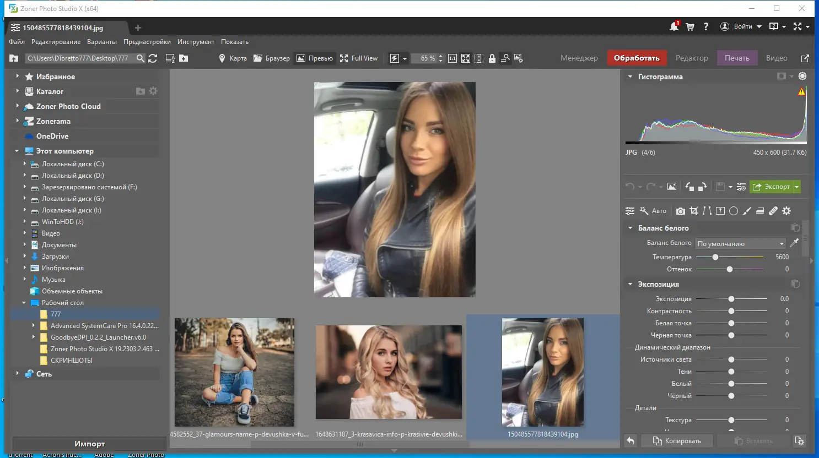Toggle the zoom lock padlock icon
819x458 pixels.
[x=492, y=58]
